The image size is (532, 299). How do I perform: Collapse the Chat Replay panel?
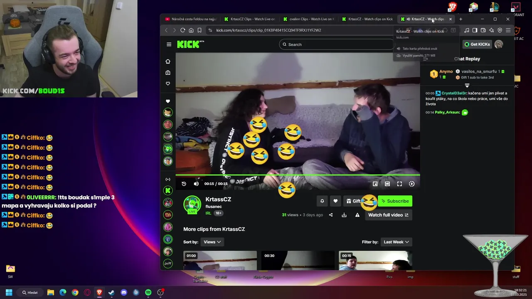[425, 59]
